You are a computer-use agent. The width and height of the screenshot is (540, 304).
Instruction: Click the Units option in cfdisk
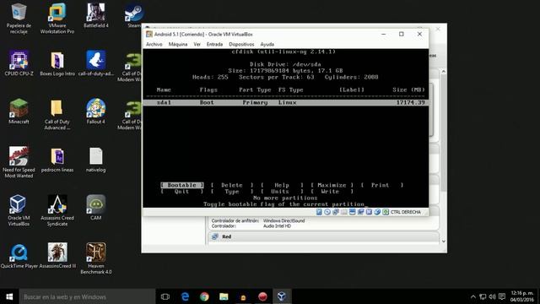[282, 192]
